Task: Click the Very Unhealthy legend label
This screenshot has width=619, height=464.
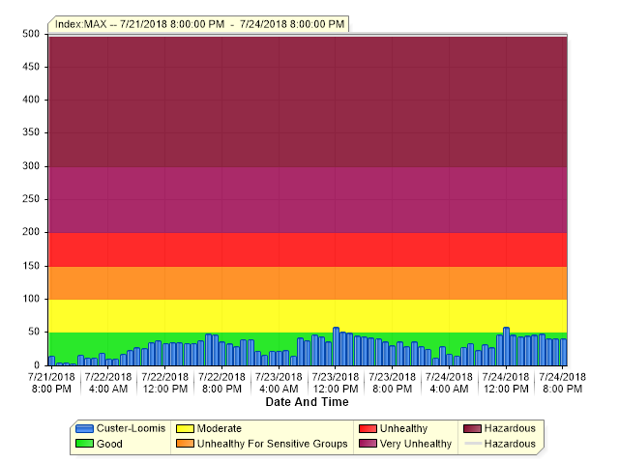Action: (x=415, y=444)
